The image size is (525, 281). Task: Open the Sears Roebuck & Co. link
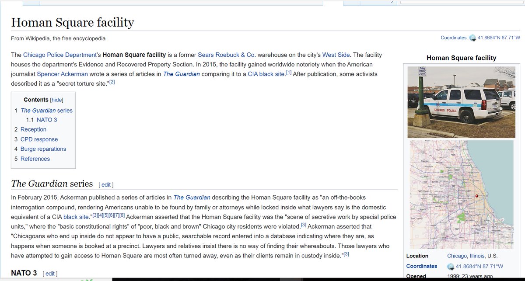click(x=227, y=55)
